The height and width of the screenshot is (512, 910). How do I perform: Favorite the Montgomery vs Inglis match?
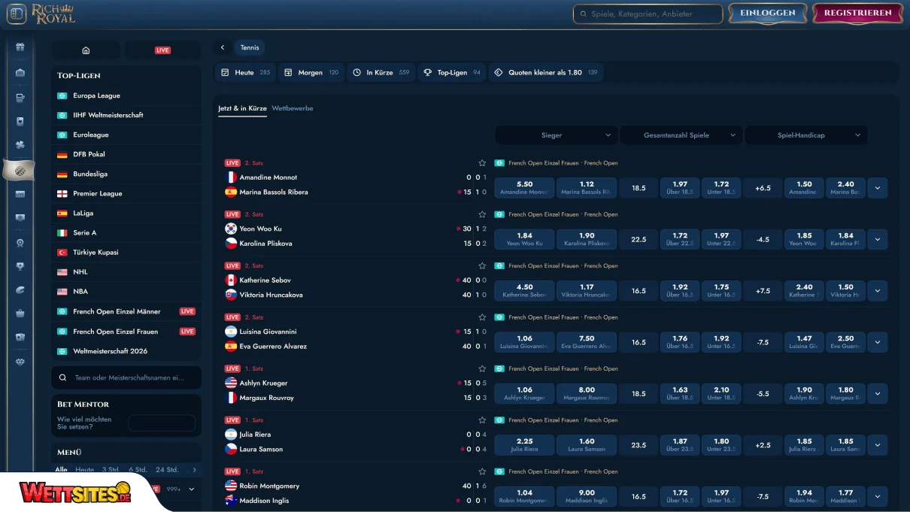[x=482, y=472]
